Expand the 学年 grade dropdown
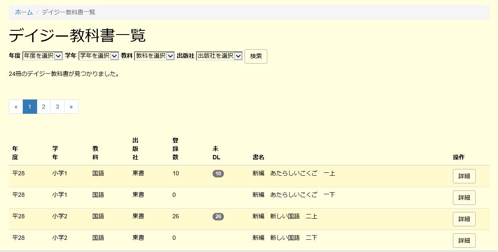The image size is (498, 252). 98,56
